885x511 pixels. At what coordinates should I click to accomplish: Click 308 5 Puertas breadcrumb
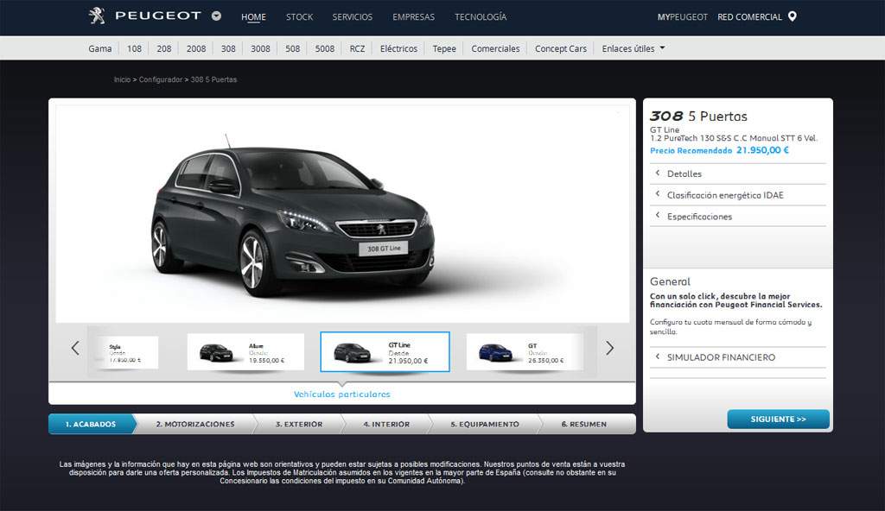click(214, 79)
